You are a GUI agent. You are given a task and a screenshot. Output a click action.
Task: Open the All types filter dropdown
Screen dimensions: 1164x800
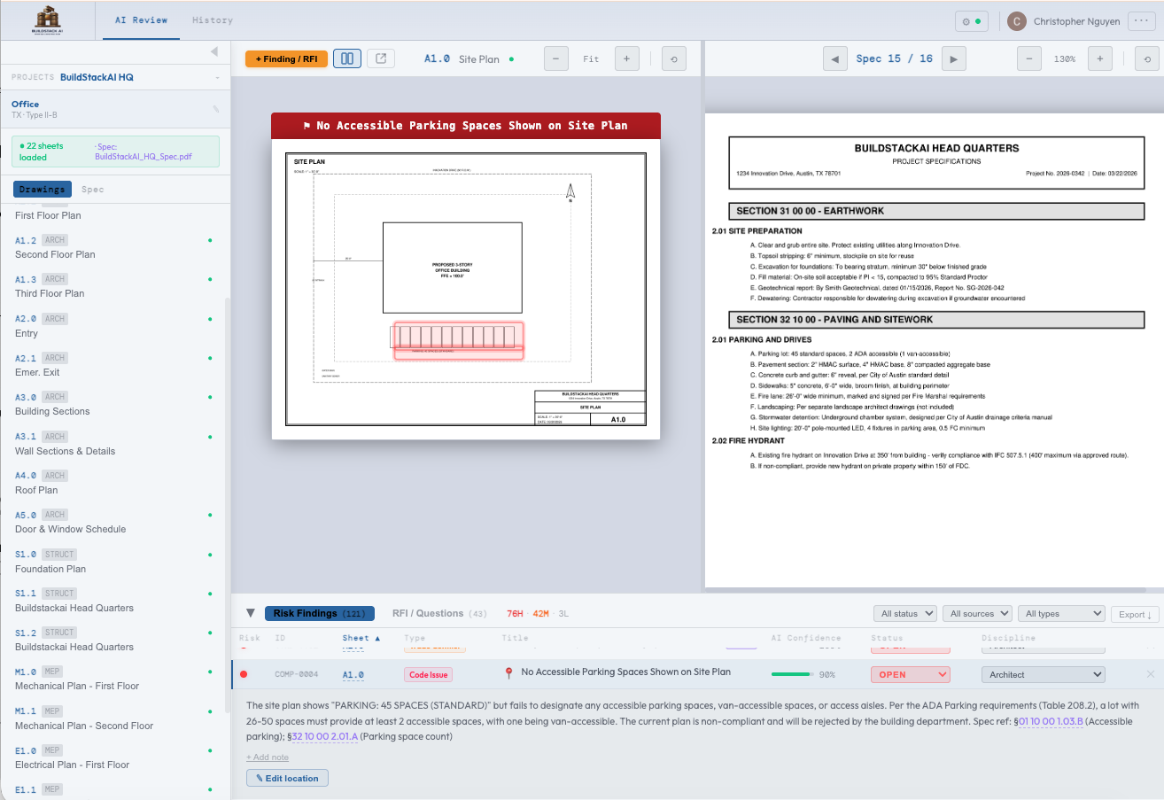(1061, 612)
